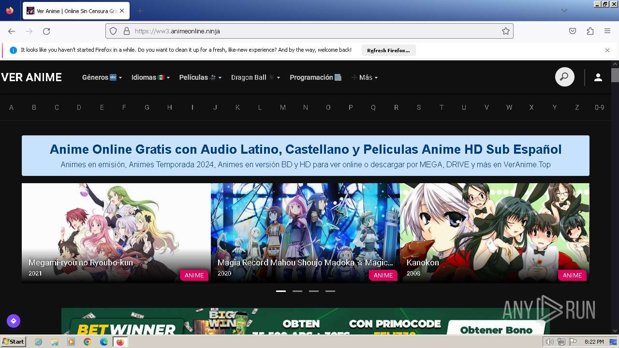Image resolution: width=619 pixels, height=348 pixels.
Task: Click the volume speaker tray icon
Action: (x=550, y=342)
